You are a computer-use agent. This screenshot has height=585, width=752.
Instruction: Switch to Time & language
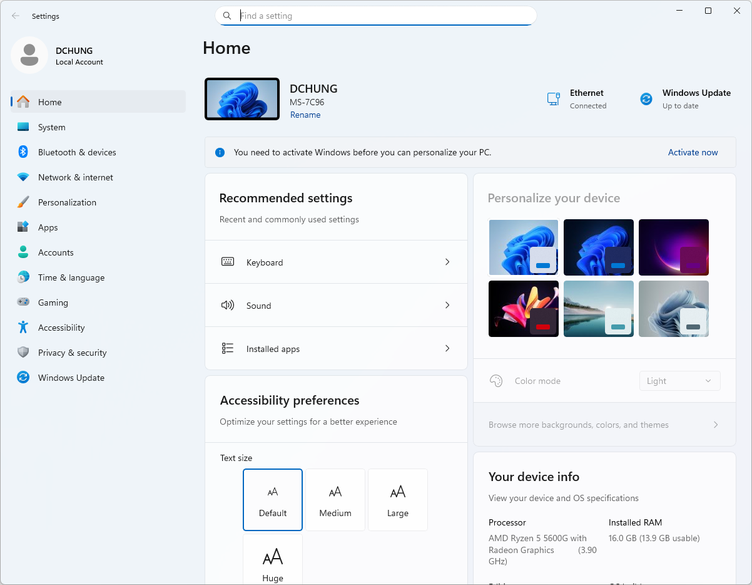click(98, 277)
